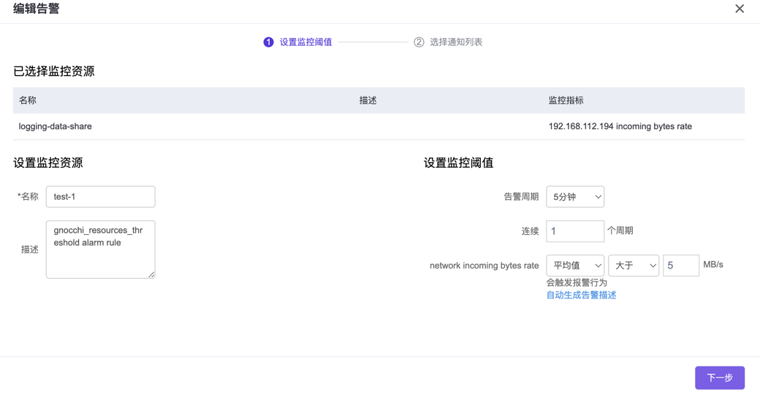Click the 自动生成告警描述 link
This screenshot has height=397, width=760.
coord(581,296)
